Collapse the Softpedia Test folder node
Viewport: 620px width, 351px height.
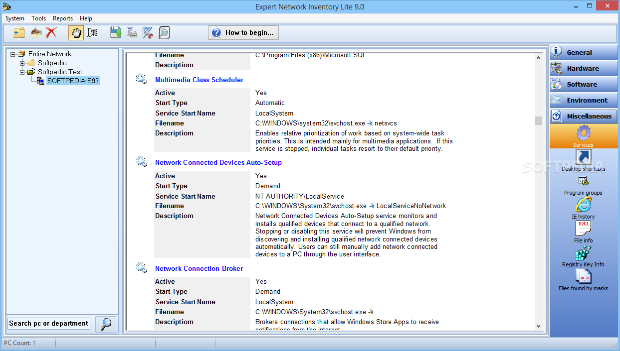[x=22, y=72]
